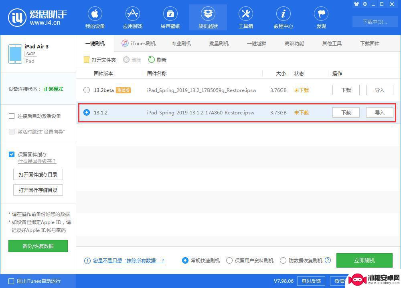Switch to the 一键刷机 tab

pyautogui.click(x=95, y=43)
